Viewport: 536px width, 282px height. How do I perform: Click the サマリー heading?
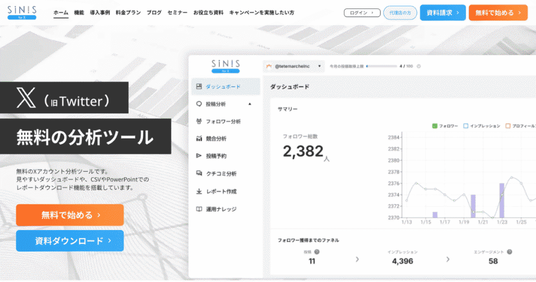(287, 109)
